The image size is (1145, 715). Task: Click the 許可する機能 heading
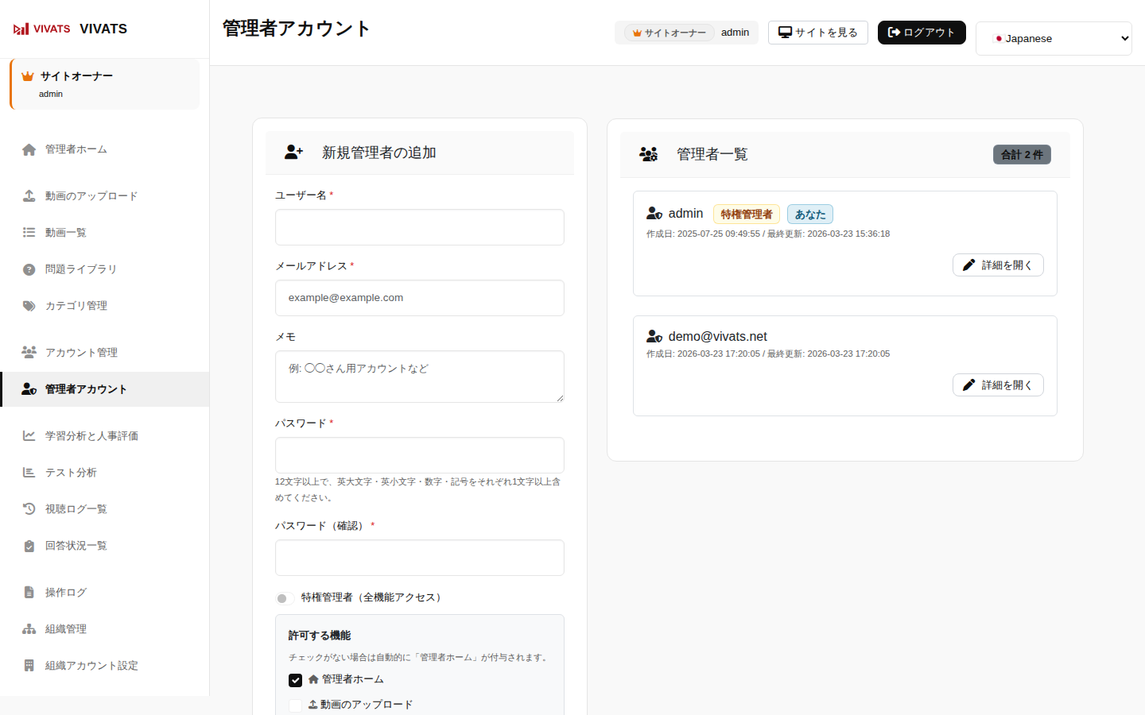[x=320, y=636]
